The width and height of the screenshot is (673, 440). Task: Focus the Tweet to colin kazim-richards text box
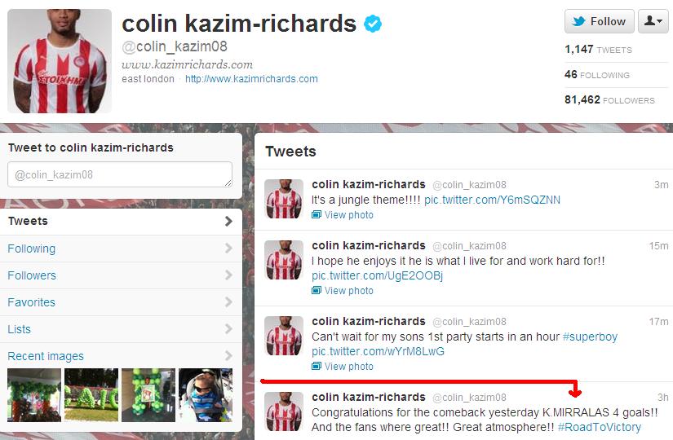click(x=120, y=174)
